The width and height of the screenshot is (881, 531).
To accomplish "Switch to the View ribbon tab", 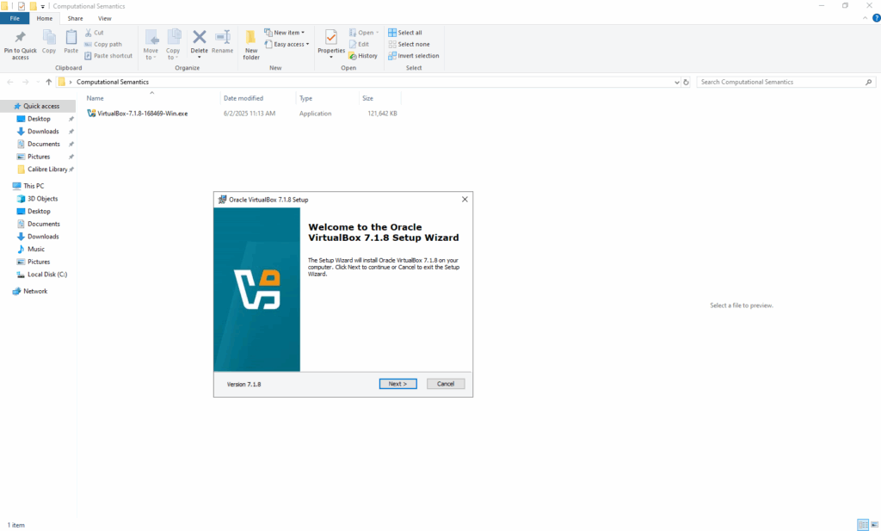I will point(104,19).
